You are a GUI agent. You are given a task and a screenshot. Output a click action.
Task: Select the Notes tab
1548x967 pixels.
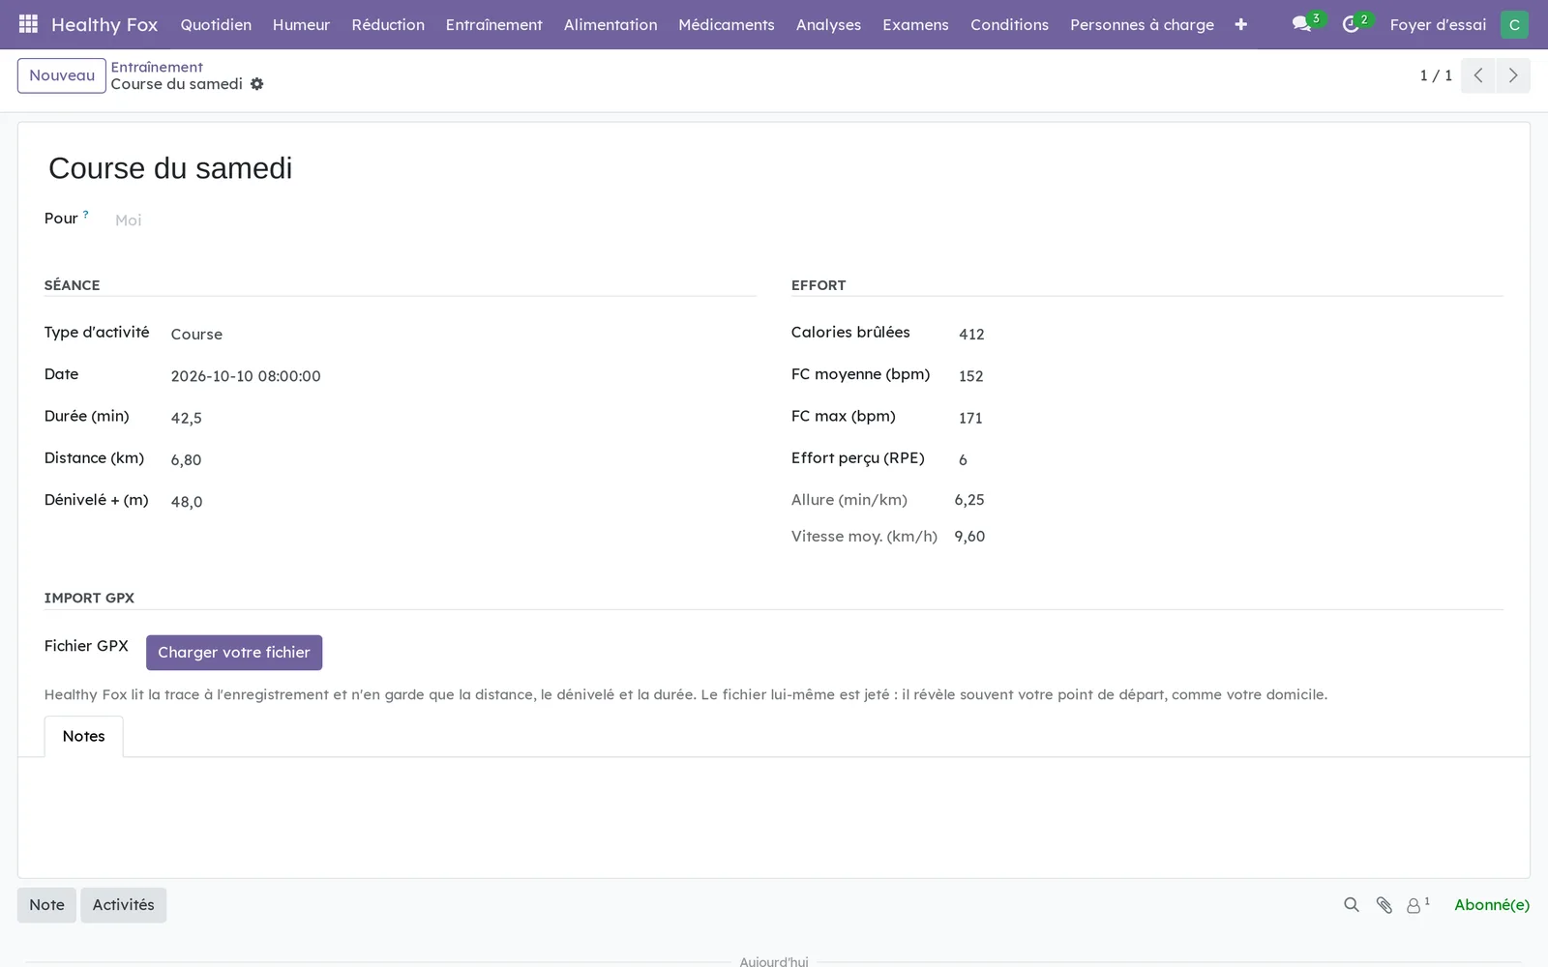point(84,736)
